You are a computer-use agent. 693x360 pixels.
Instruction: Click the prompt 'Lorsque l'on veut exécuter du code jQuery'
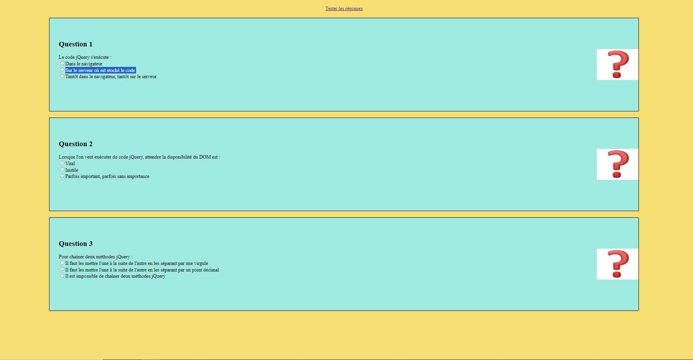click(139, 157)
